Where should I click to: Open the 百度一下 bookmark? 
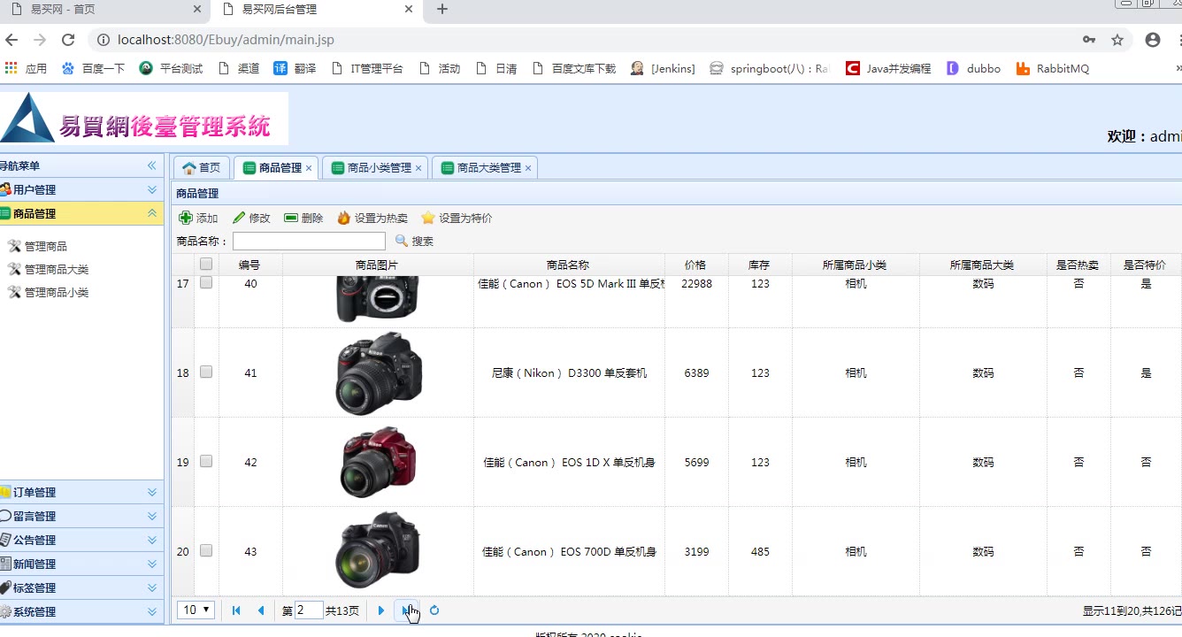93,68
